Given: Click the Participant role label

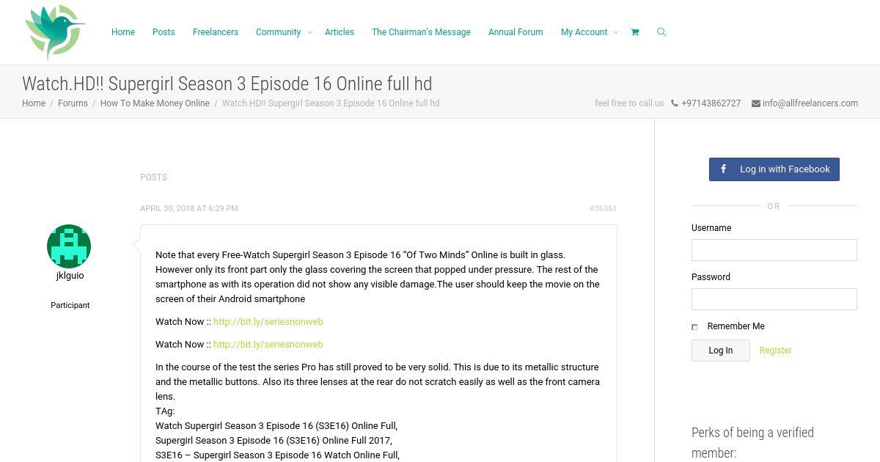Looking at the screenshot, I should click(70, 305).
